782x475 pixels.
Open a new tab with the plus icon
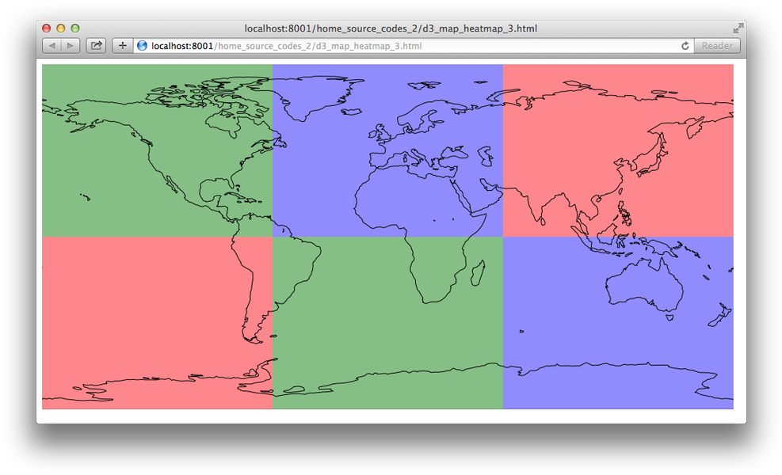121,45
